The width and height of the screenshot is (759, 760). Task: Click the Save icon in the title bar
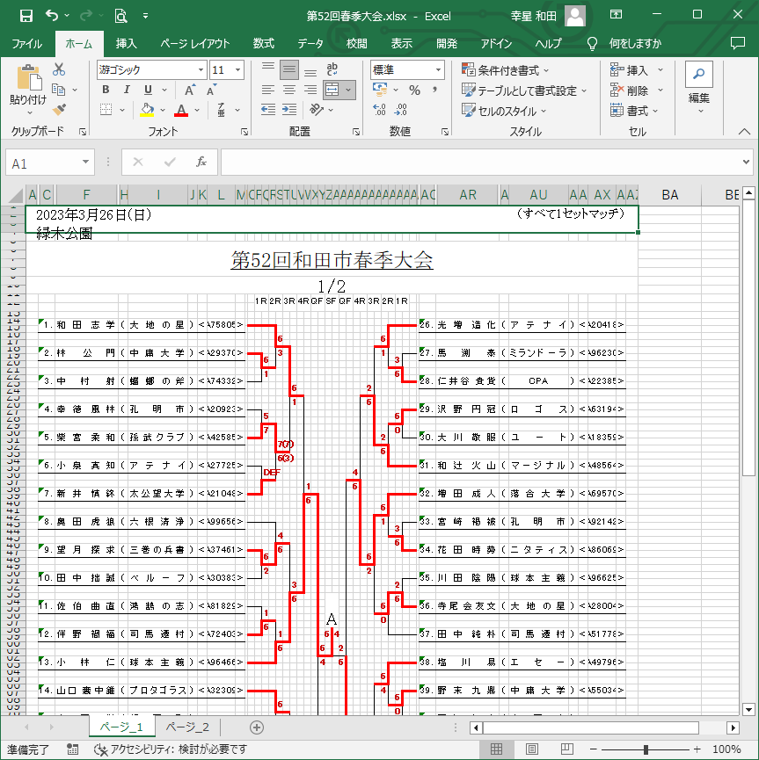[26, 16]
